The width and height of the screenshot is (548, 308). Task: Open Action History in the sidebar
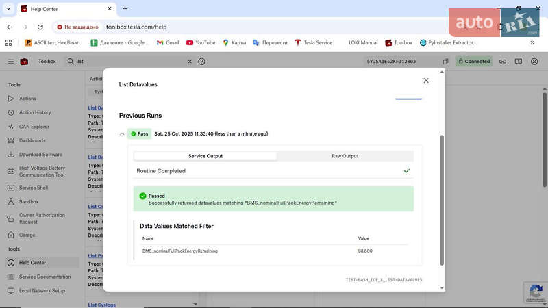(34, 112)
